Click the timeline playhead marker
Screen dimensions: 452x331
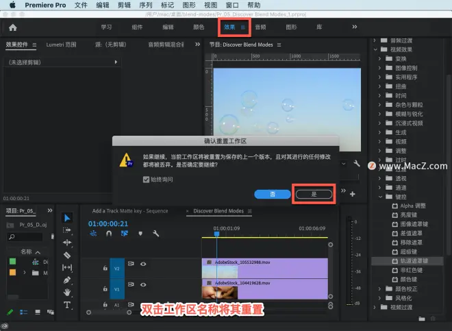click(x=217, y=234)
